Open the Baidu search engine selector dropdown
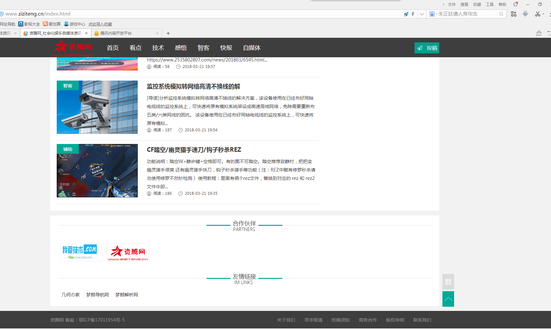This screenshot has height=330, width=551. click(x=433, y=14)
